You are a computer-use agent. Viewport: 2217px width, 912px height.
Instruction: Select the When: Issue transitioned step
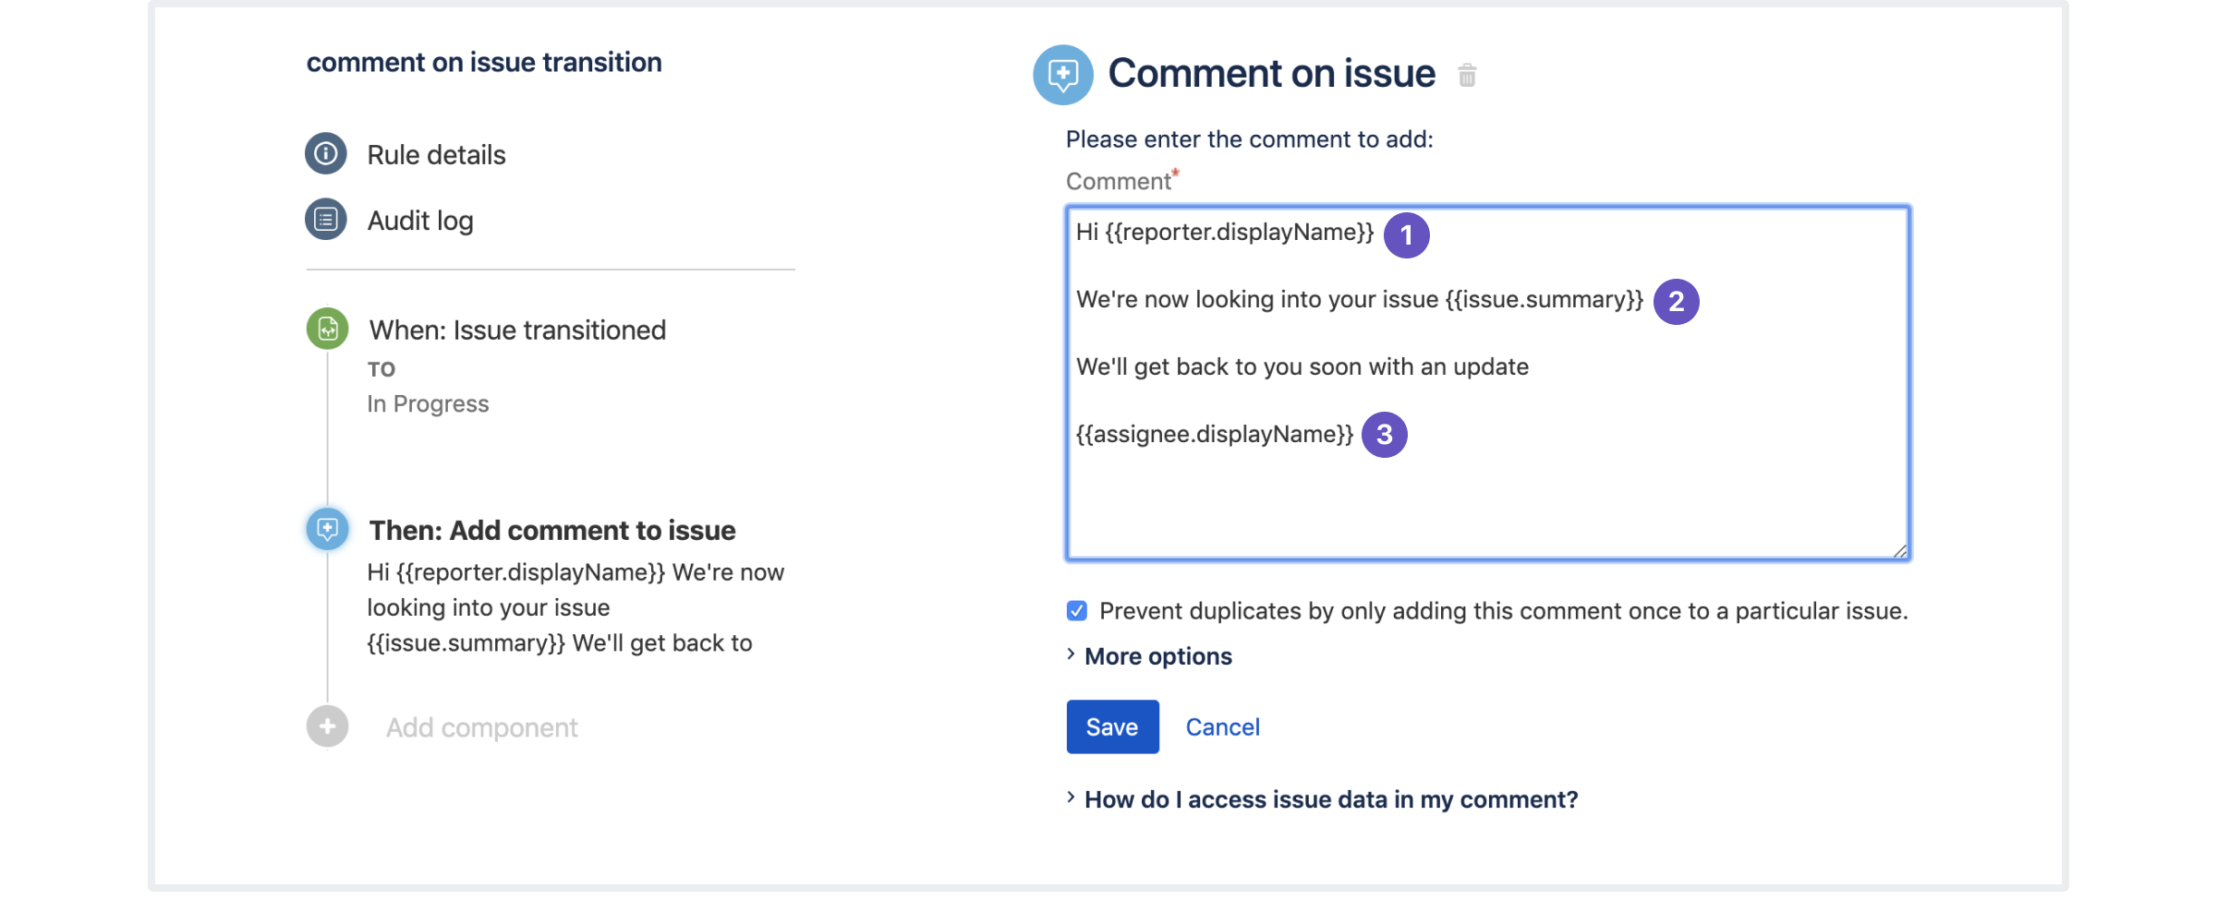pyautogui.click(x=517, y=330)
